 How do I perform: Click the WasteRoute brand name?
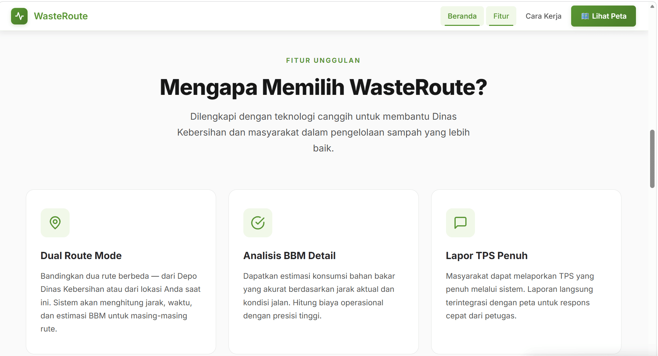tap(61, 16)
